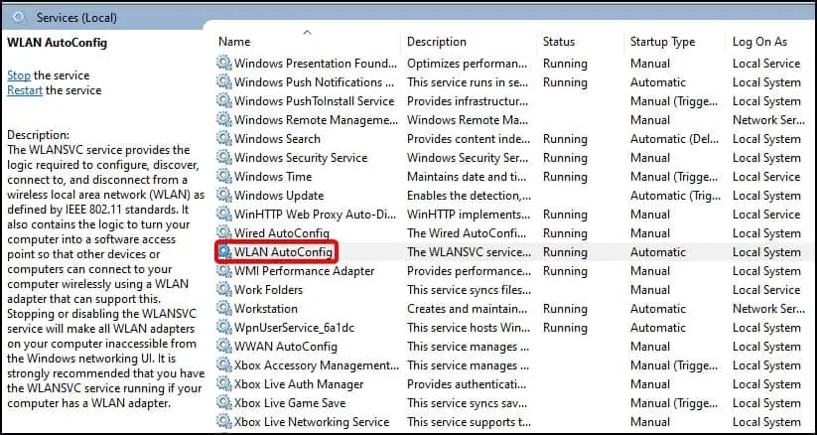Click Network Service logon of Workstation row
This screenshot has height=435, width=817.
[768, 309]
